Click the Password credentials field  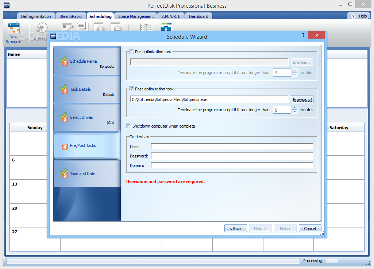(232, 156)
